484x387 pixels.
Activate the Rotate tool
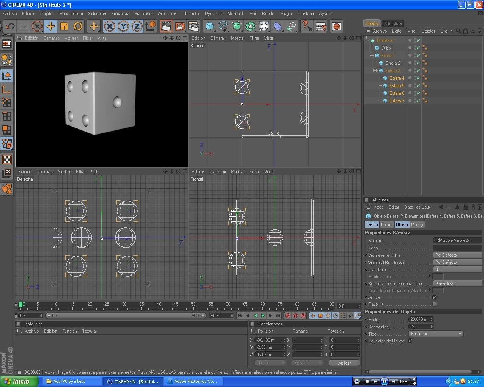tap(78, 26)
